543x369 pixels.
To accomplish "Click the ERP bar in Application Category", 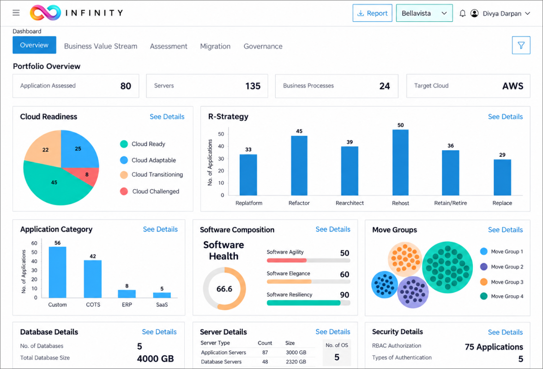I will click(x=127, y=294).
